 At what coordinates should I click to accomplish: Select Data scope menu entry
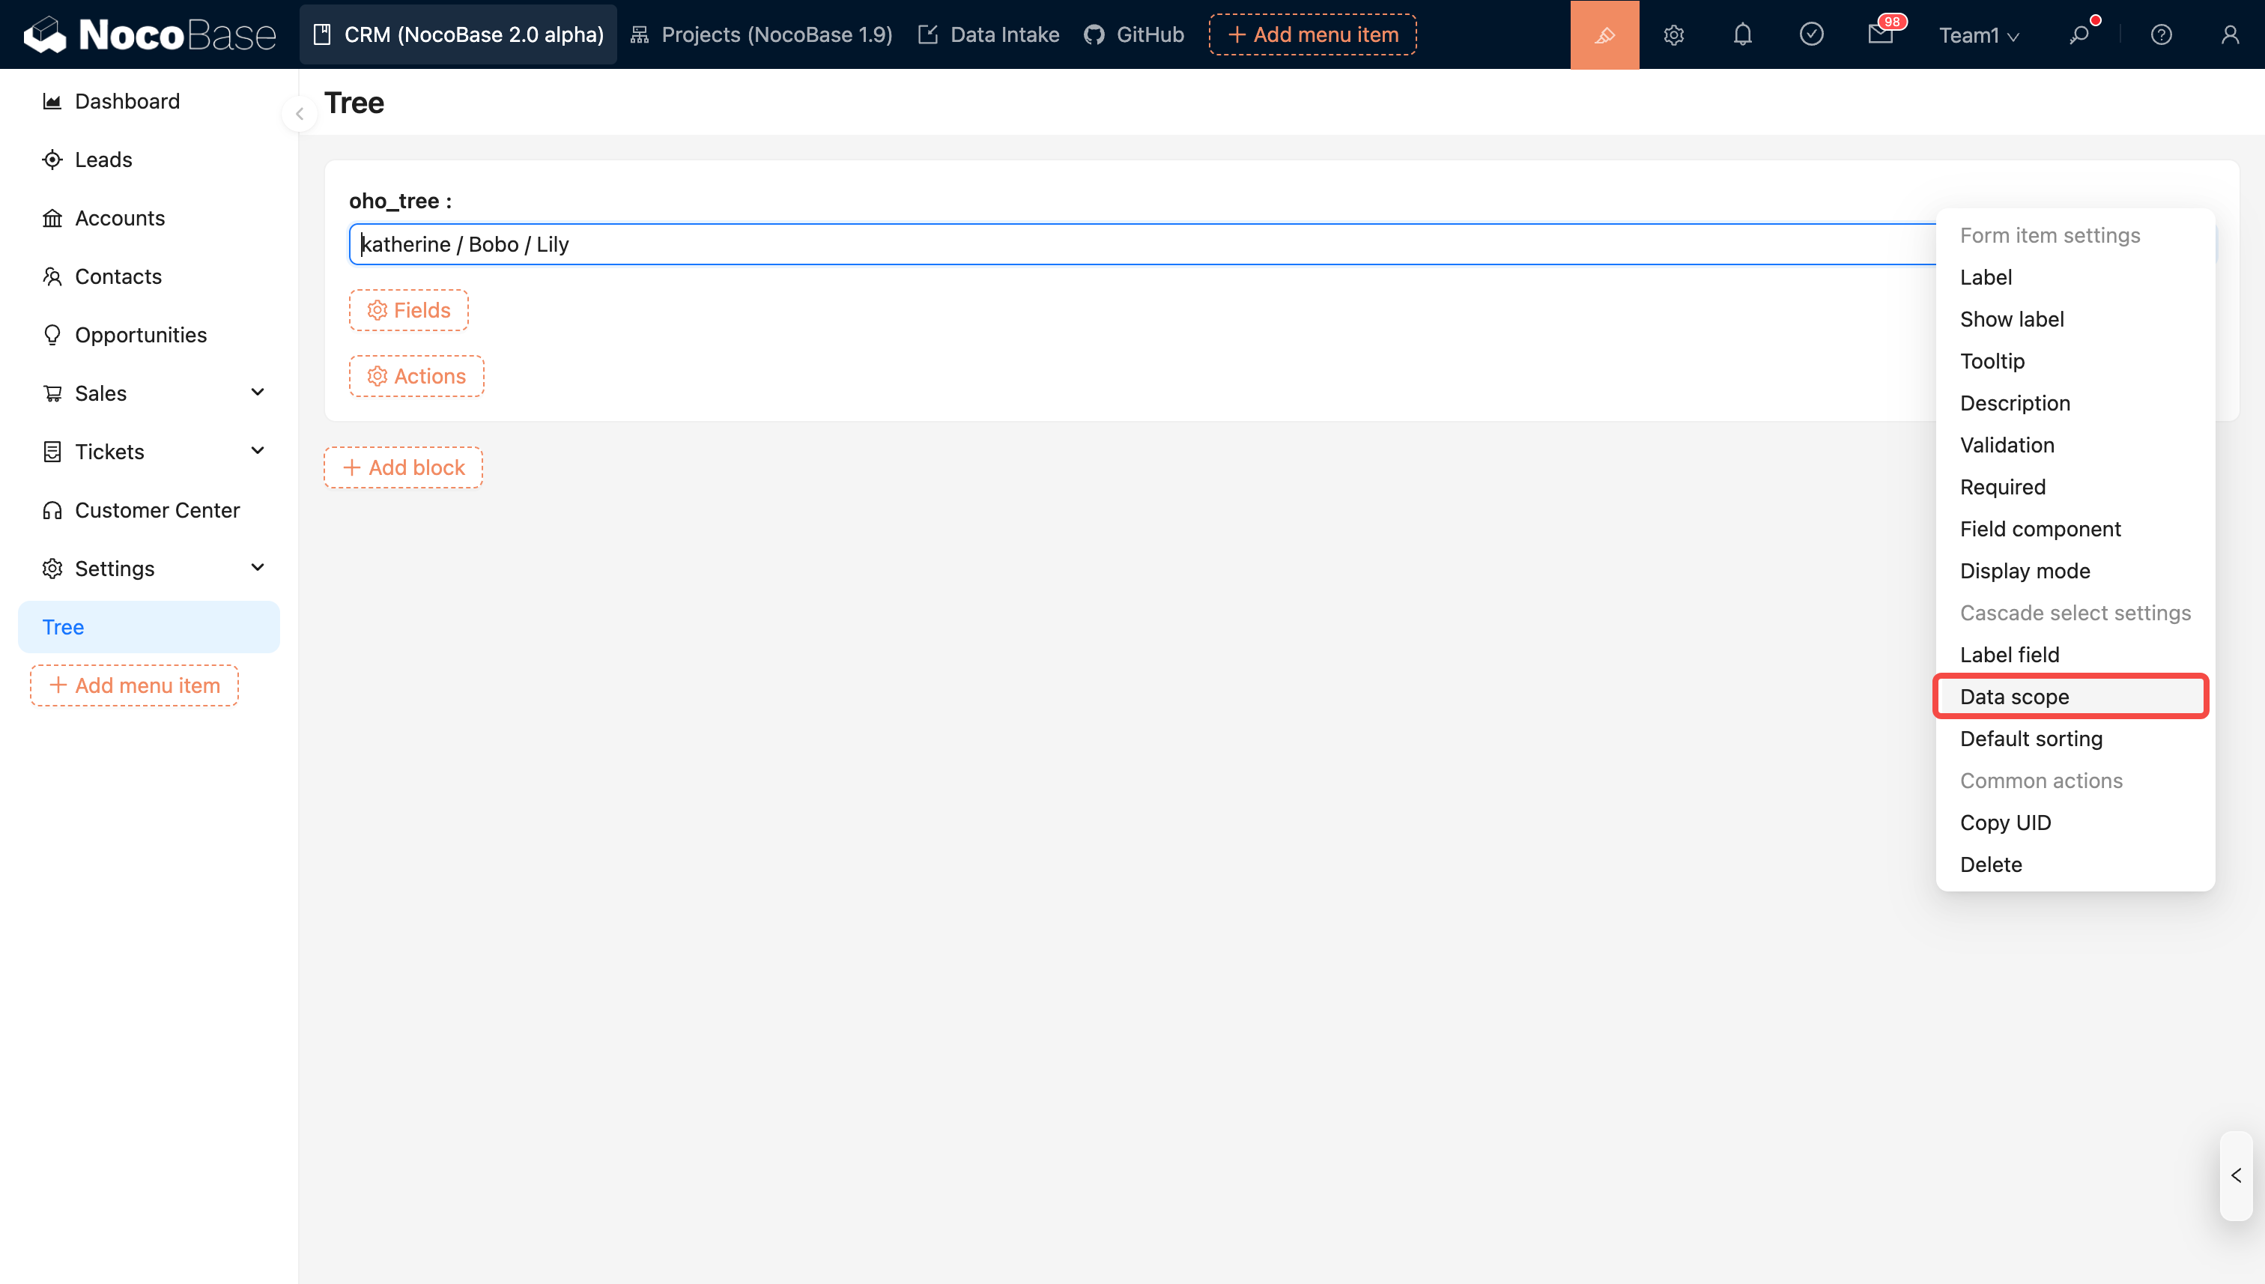tap(2014, 697)
